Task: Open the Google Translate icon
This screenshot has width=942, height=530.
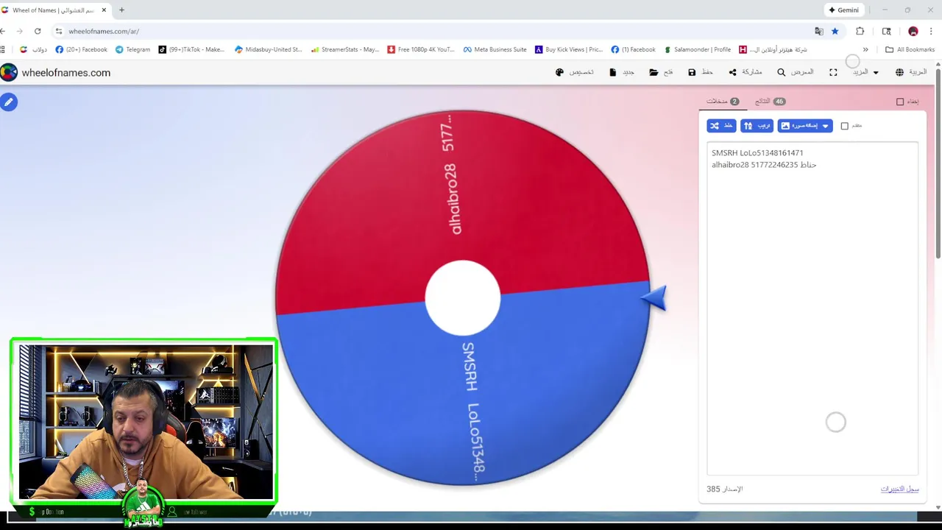Action: point(819,31)
